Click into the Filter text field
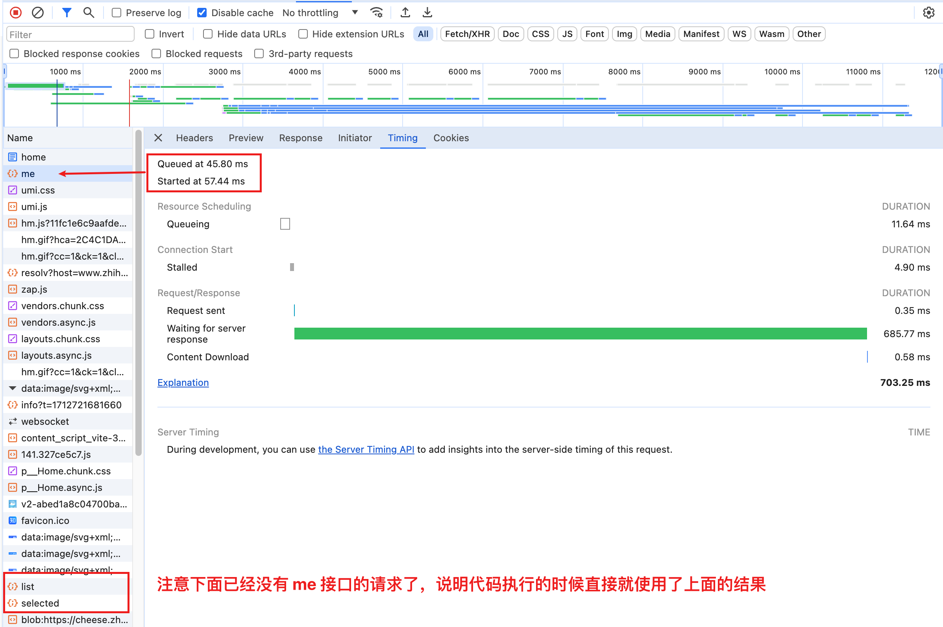This screenshot has height=627, width=943. (x=70, y=34)
